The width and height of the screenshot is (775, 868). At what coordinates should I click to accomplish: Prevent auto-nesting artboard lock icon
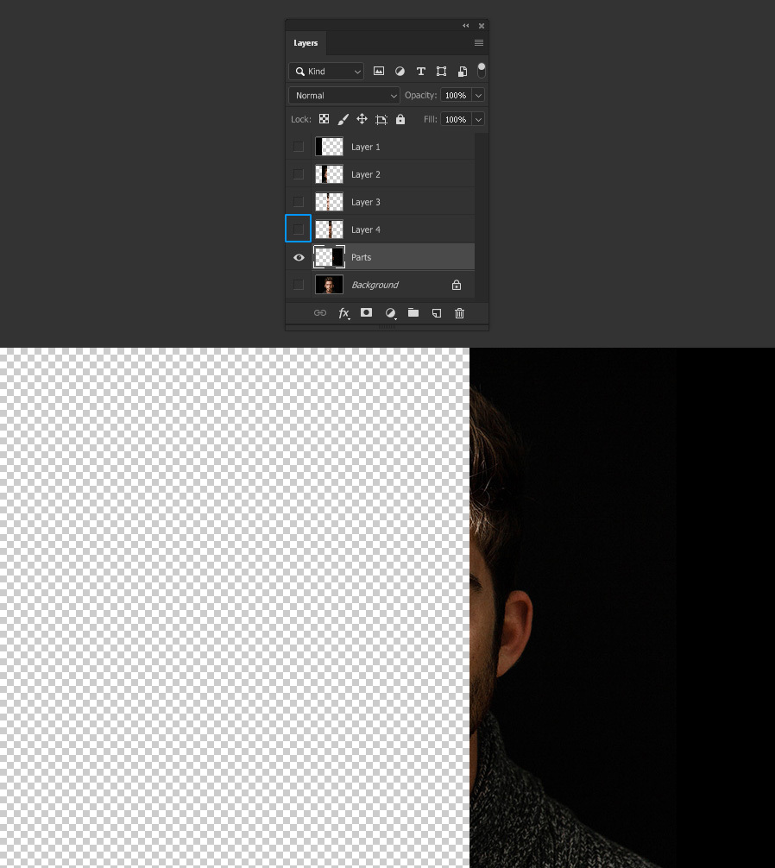381,120
